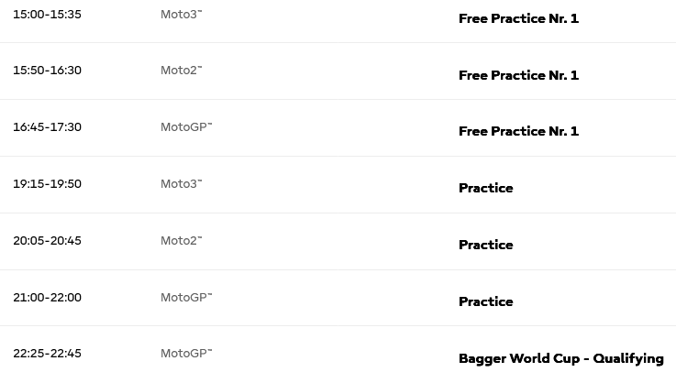Open MotoGP Free Practice Nr. 1 session

coord(518,131)
